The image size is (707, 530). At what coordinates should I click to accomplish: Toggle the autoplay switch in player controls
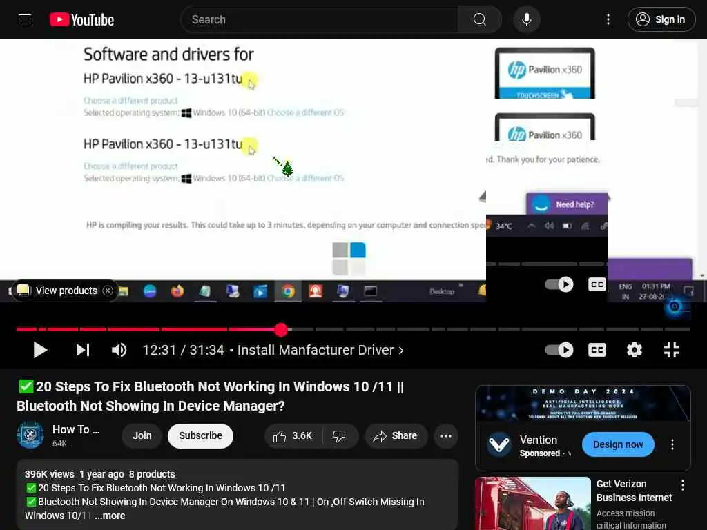(559, 350)
